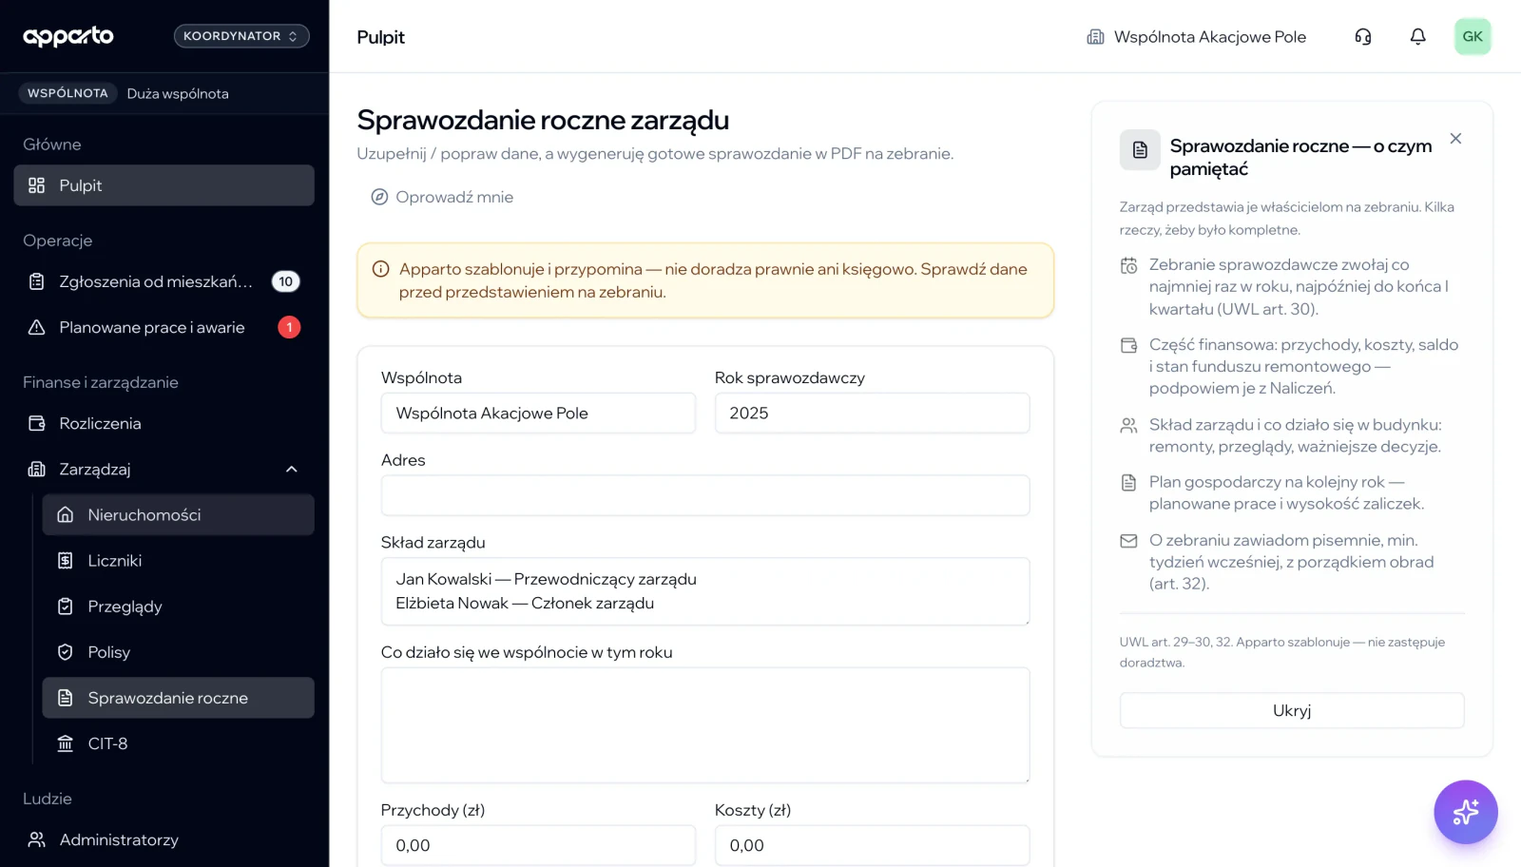Open Rozliczenia page
This screenshot has width=1521, height=867.
tap(164, 423)
